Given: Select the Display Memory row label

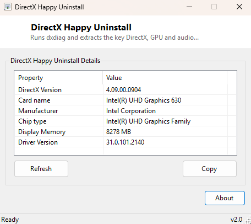Looking at the screenshot, I should (42, 132).
